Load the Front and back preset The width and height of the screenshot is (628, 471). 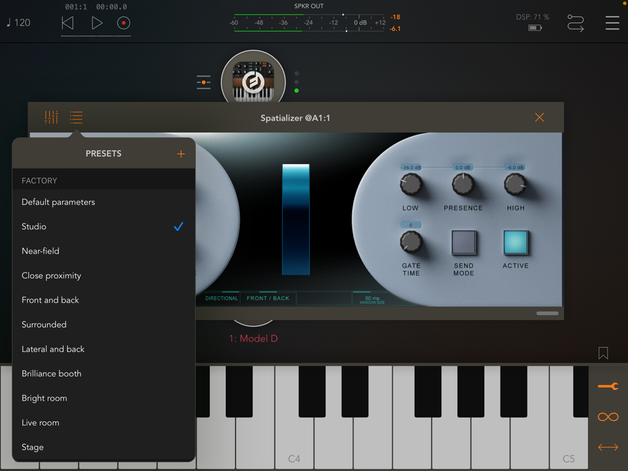point(104,300)
